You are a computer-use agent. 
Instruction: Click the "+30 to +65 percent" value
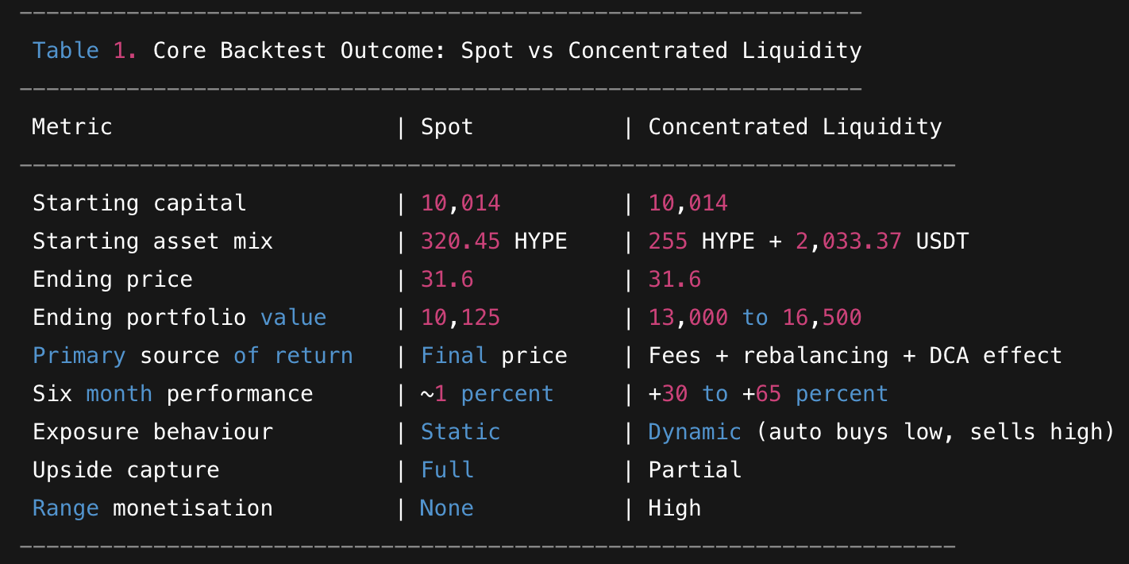click(768, 394)
